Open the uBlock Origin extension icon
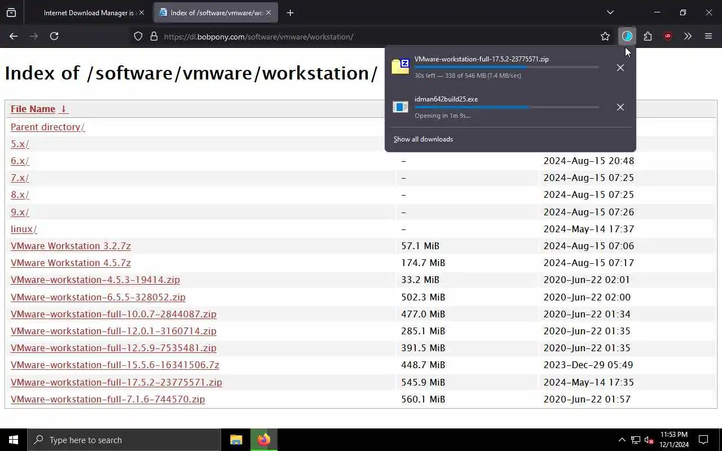This screenshot has height=451, width=722. 668,36
